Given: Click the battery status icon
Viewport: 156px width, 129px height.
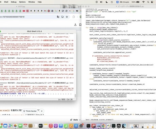Looking at the screenshot, I should coord(138,2).
